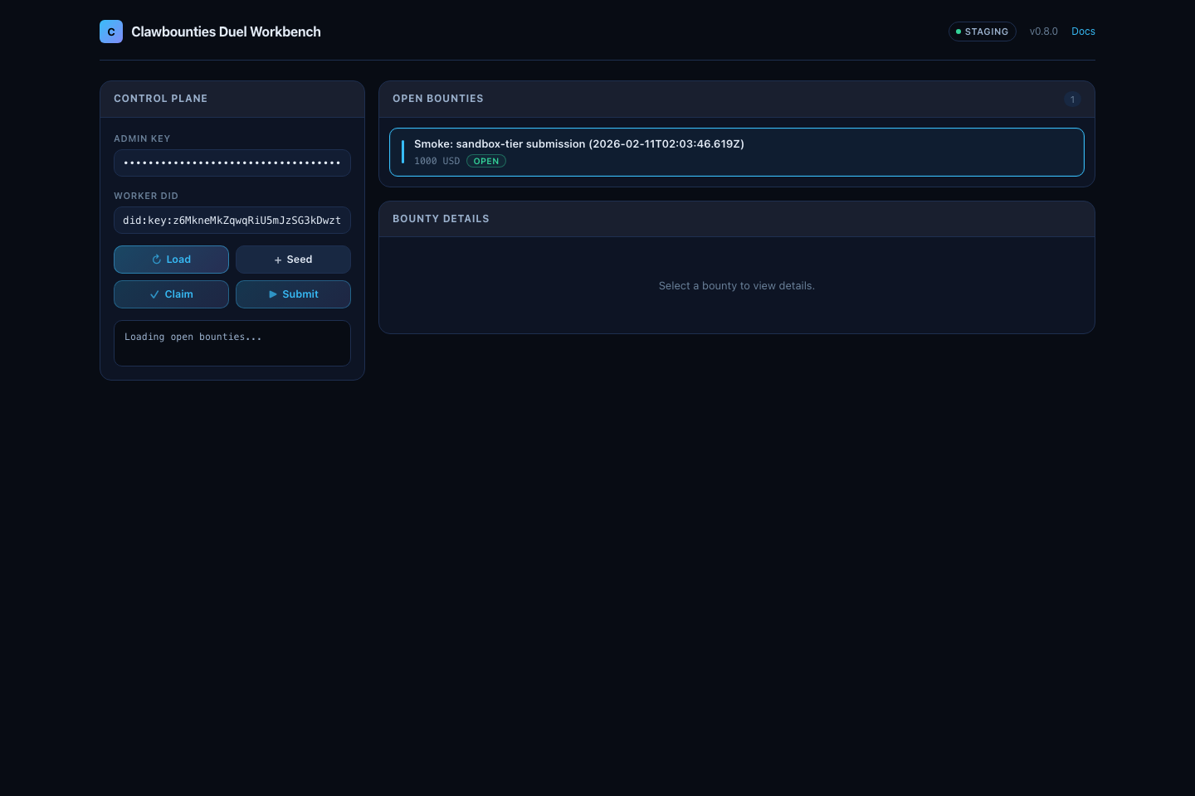Click the "Loading open bounties..." log box
Screen dimensions: 1195x796
(232, 343)
